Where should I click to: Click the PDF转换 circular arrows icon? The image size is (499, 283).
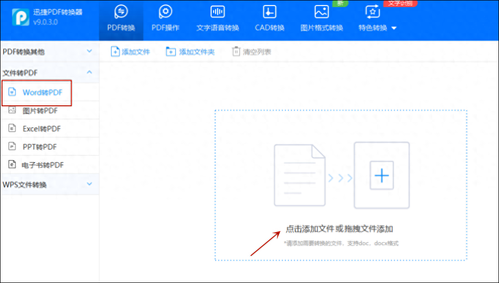coord(121,12)
